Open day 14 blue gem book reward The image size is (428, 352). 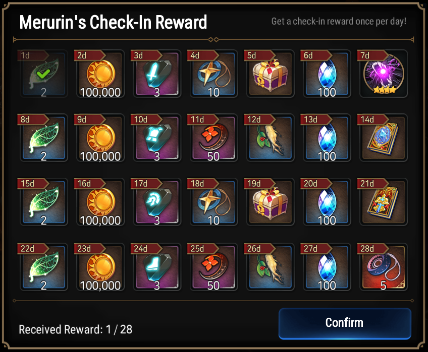pos(384,137)
